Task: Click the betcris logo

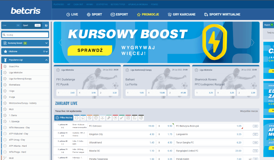Action: tap(26, 11)
